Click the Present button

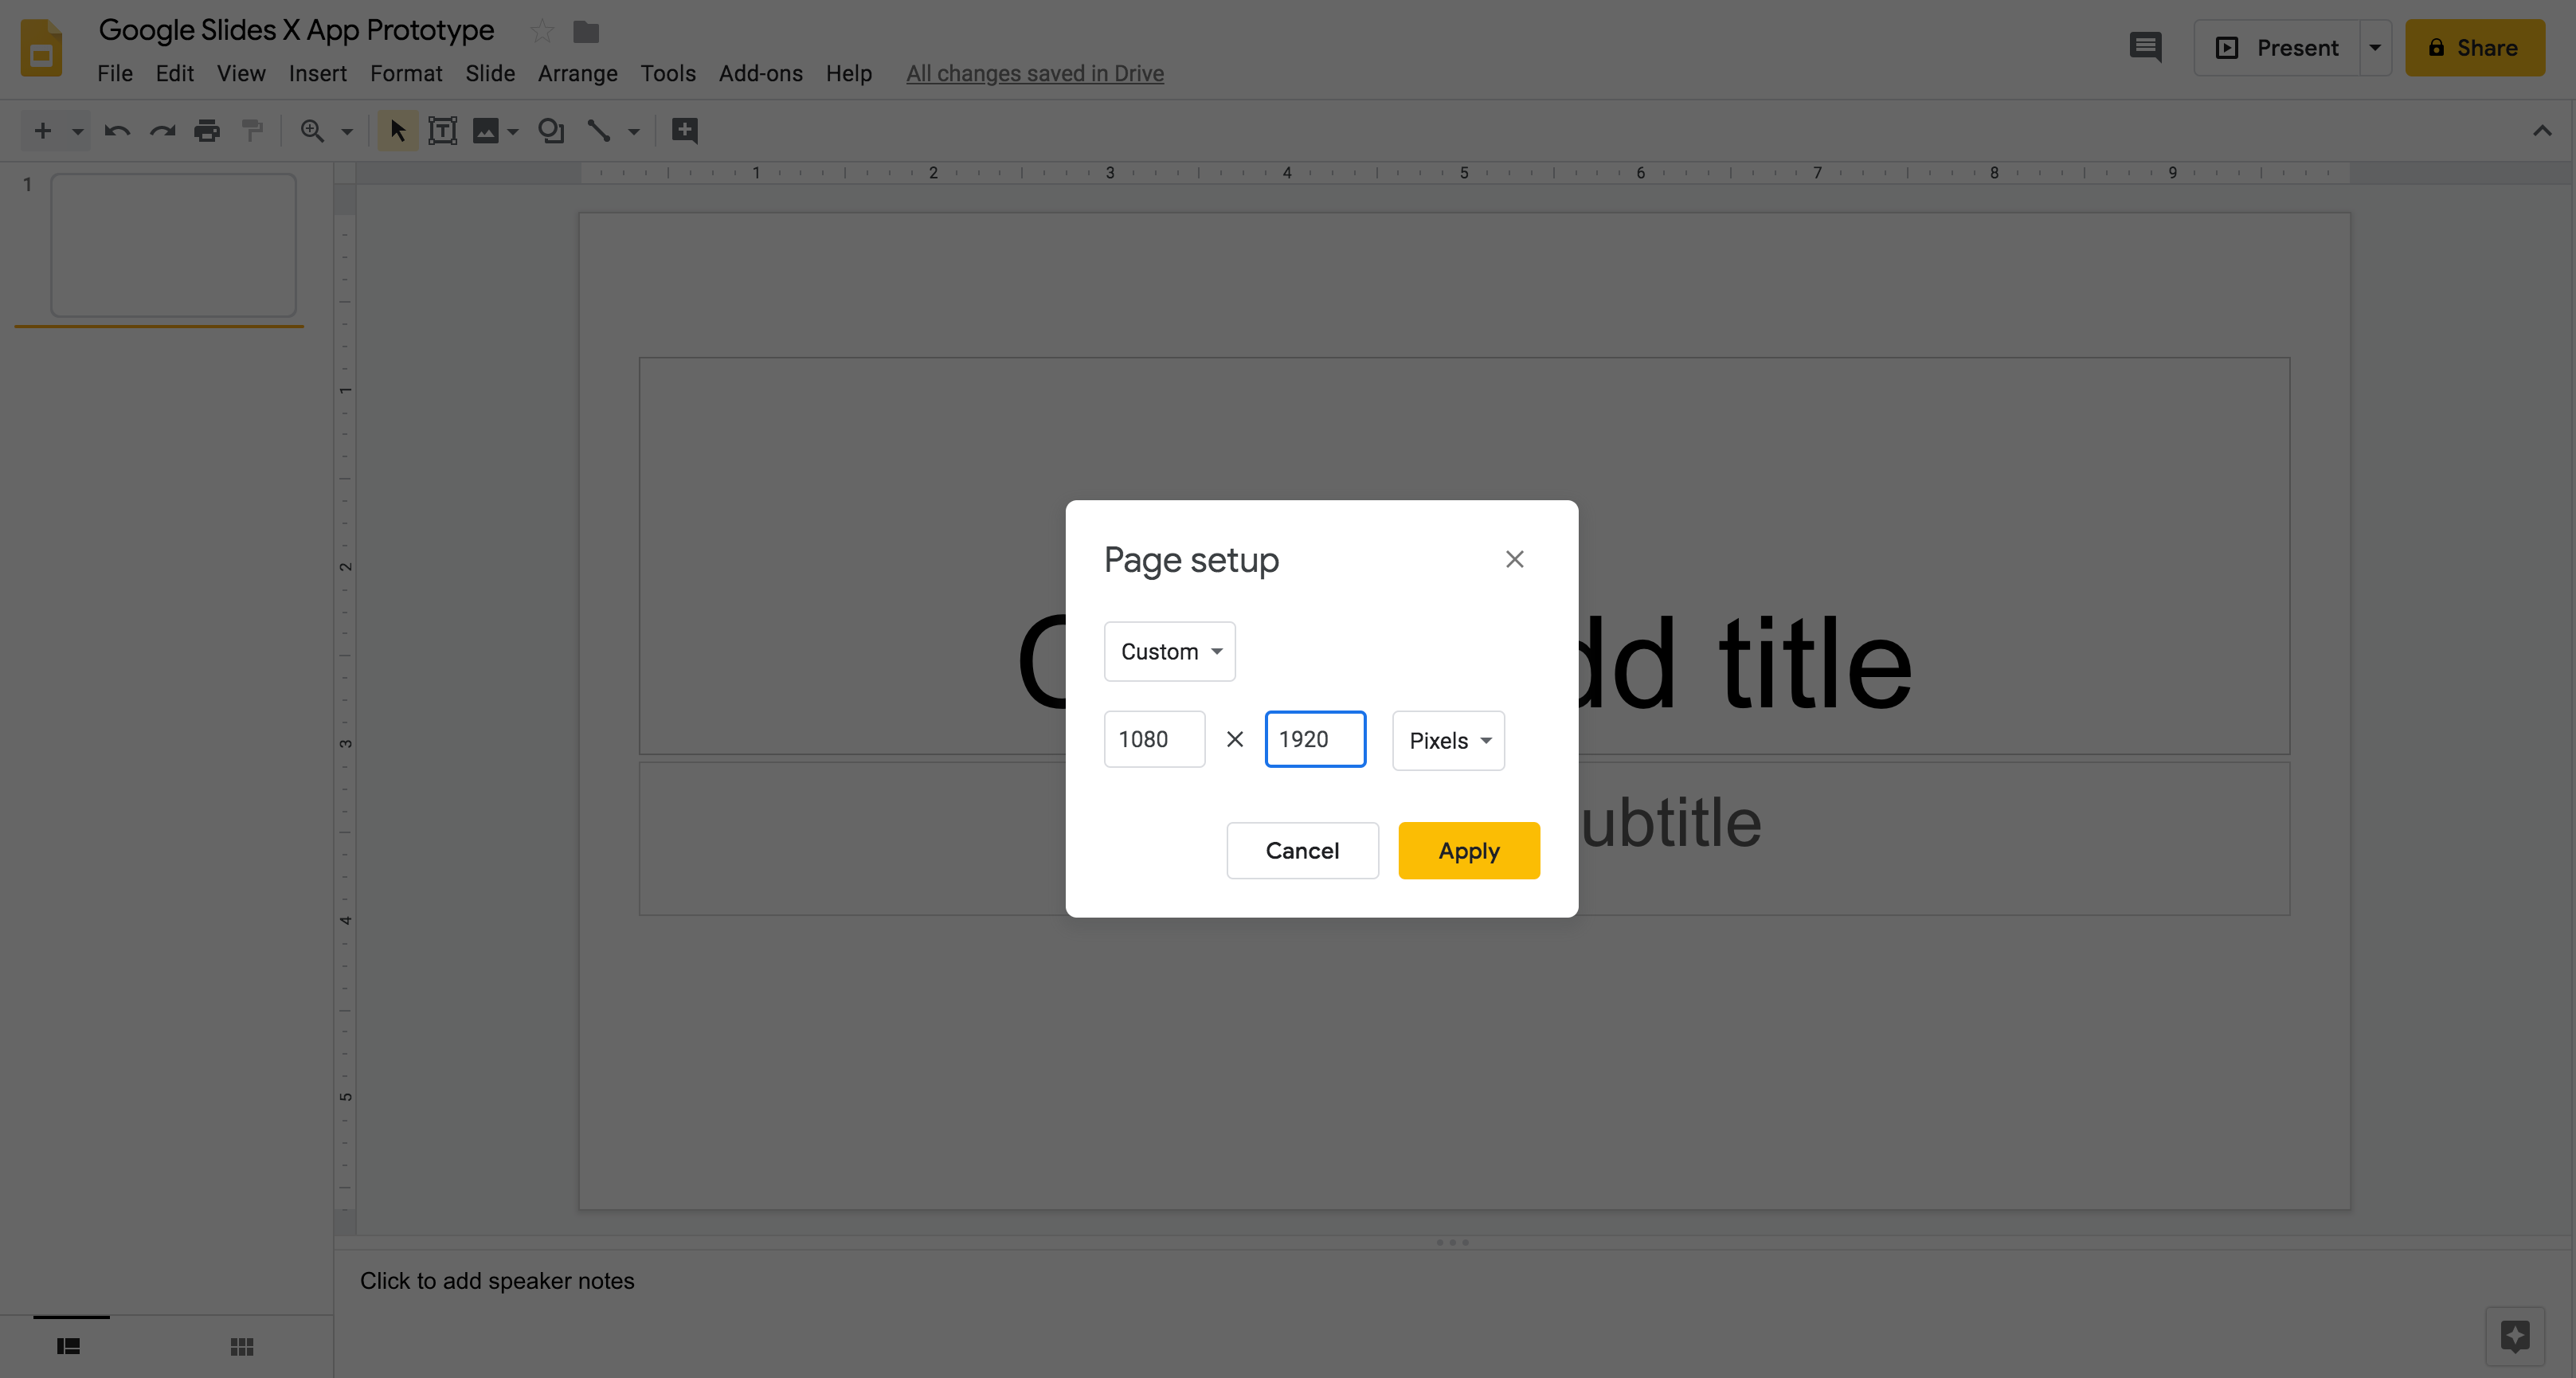click(2277, 47)
